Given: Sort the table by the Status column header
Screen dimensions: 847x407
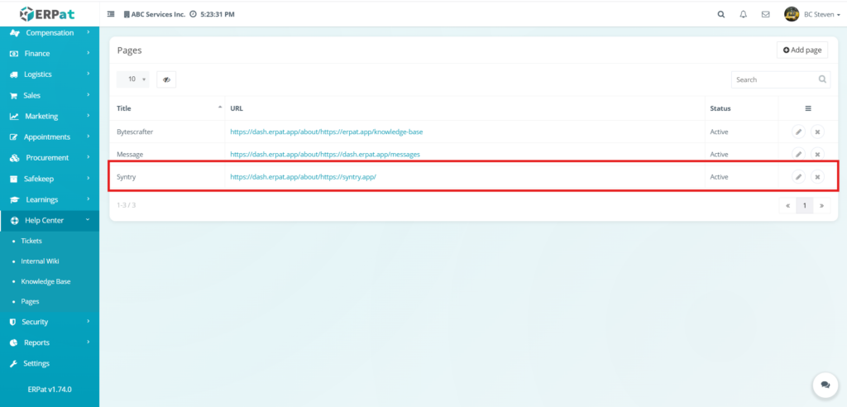Looking at the screenshot, I should 741,108.
